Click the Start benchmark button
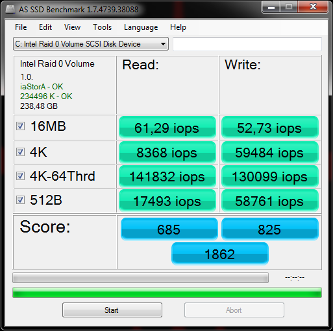 tap(112, 310)
